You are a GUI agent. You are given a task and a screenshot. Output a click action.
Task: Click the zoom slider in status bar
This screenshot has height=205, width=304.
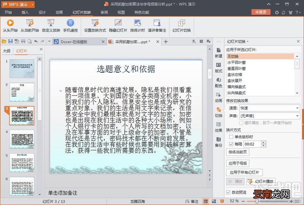pos(257,201)
